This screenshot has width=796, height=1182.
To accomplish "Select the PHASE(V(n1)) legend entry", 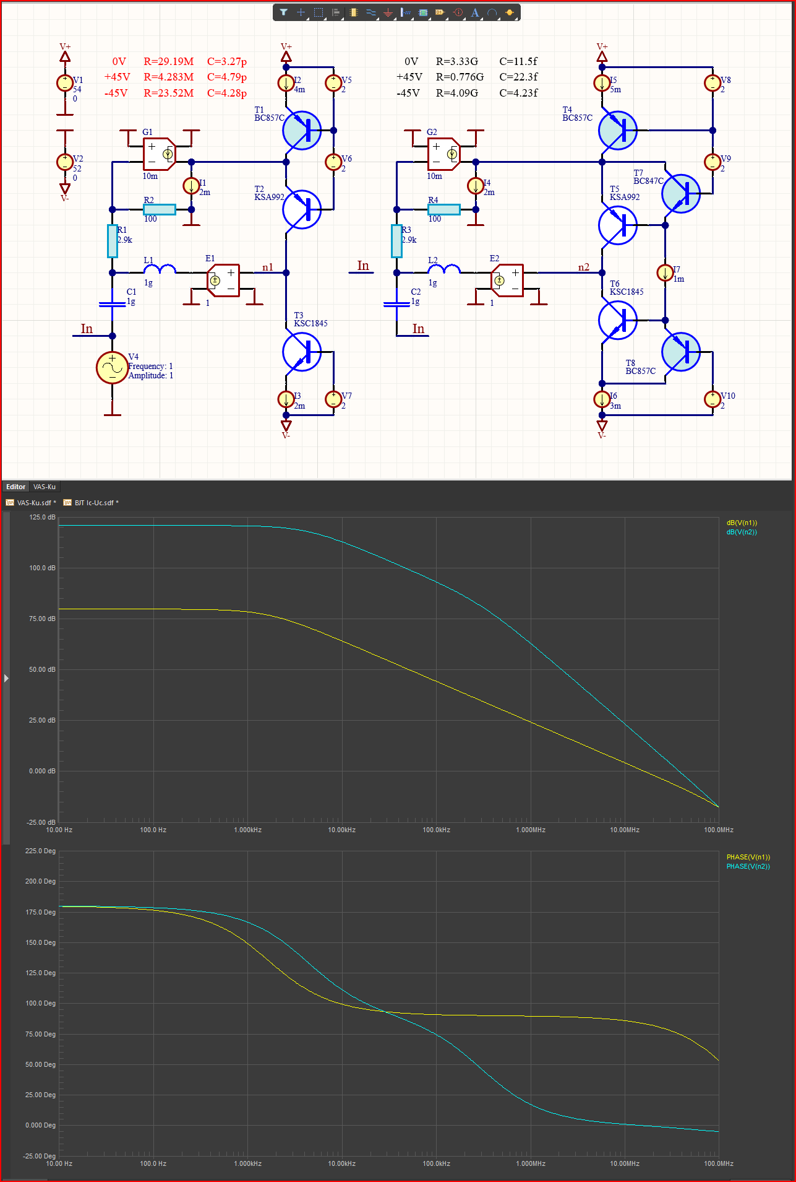I will [x=748, y=857].
